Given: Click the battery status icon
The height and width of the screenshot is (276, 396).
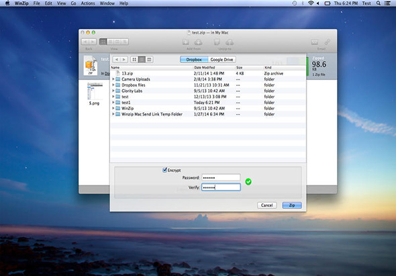Looking at the screenshot, I should pyautogui.click(x=328, y=3).
